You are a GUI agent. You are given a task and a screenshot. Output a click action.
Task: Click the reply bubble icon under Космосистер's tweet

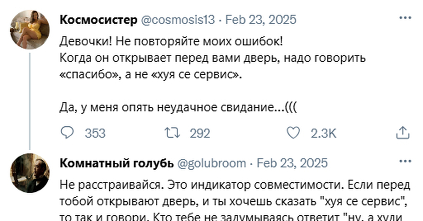pyautogui.click(x=66, y=133)
